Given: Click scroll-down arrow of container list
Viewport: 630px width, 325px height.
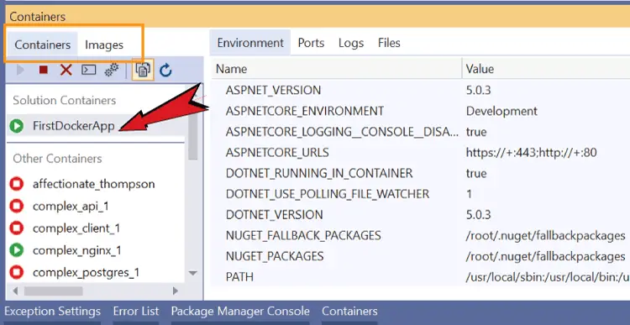Looking at the screenshot, I should 193,273.
